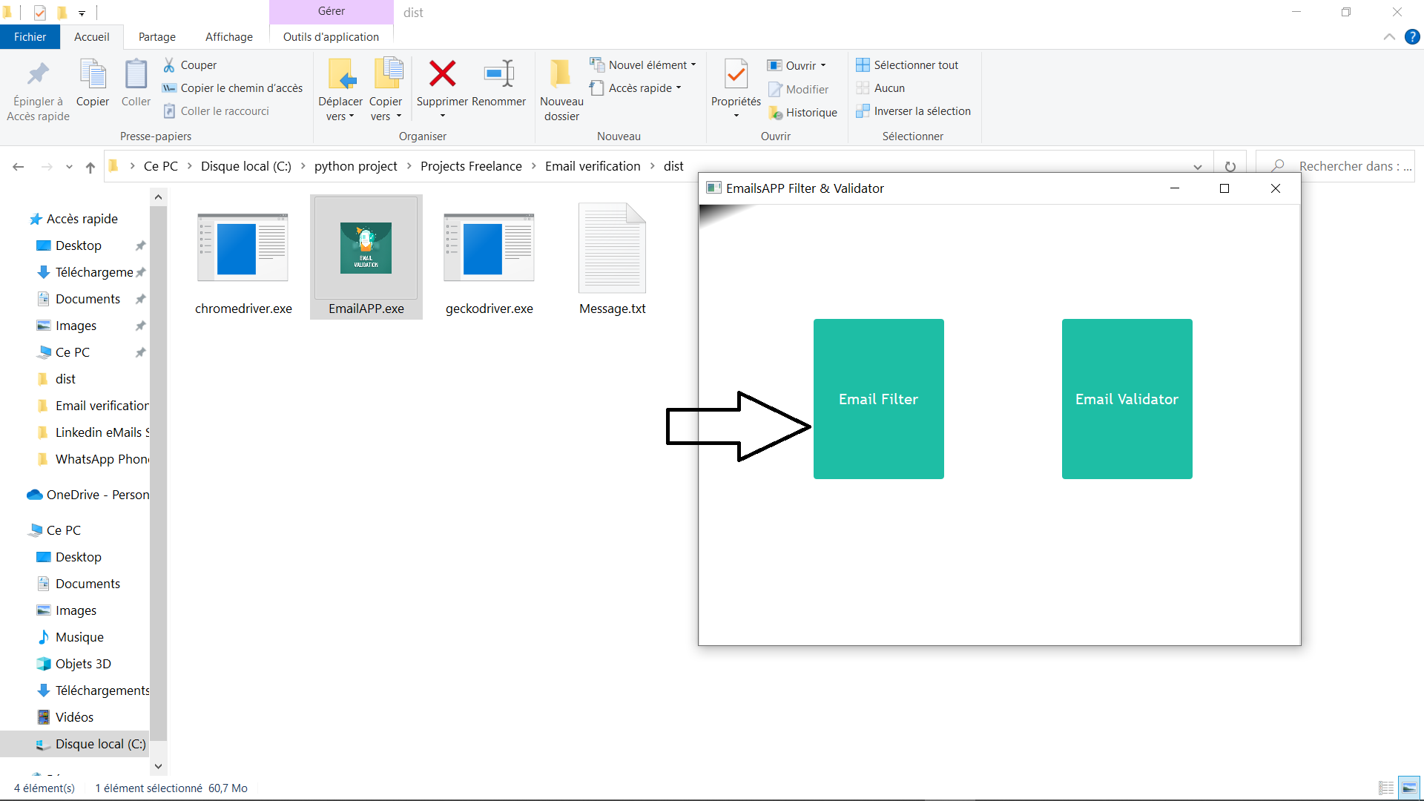Click the Email Validator button
The image size is (1424, 801).
1127,399
